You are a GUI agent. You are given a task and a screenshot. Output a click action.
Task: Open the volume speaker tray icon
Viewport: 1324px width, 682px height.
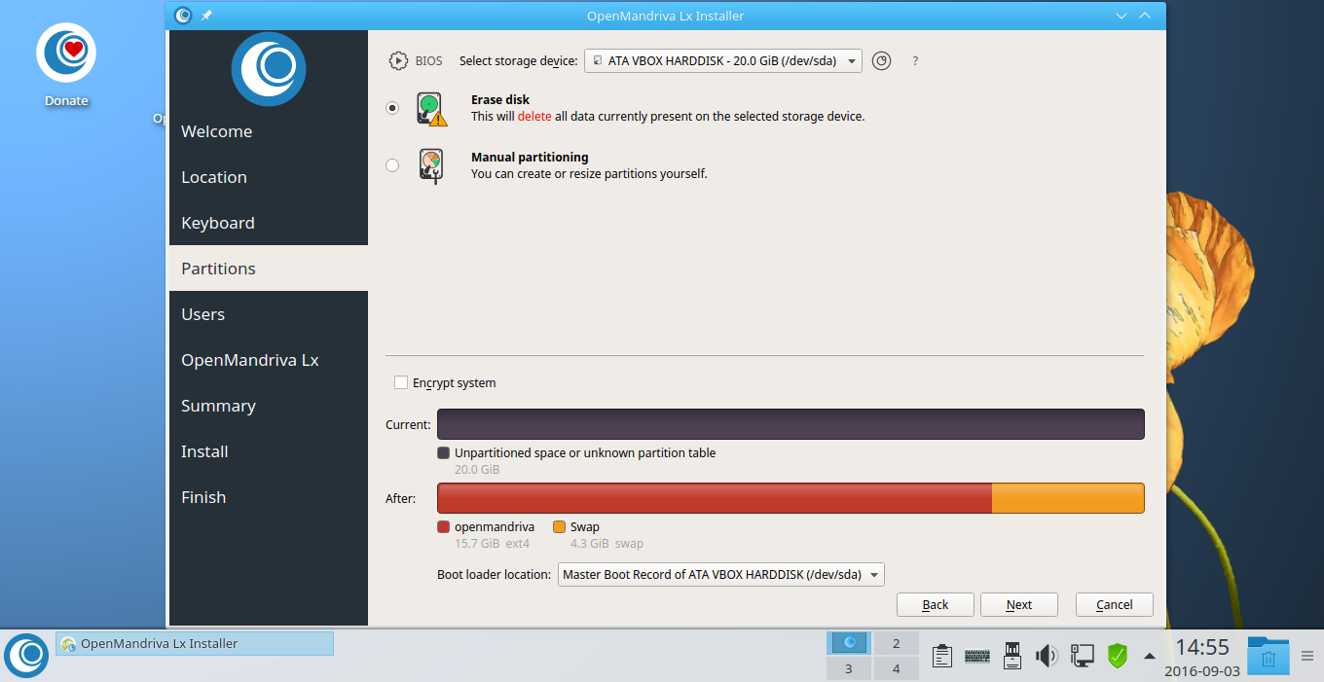click(1047, 656)
